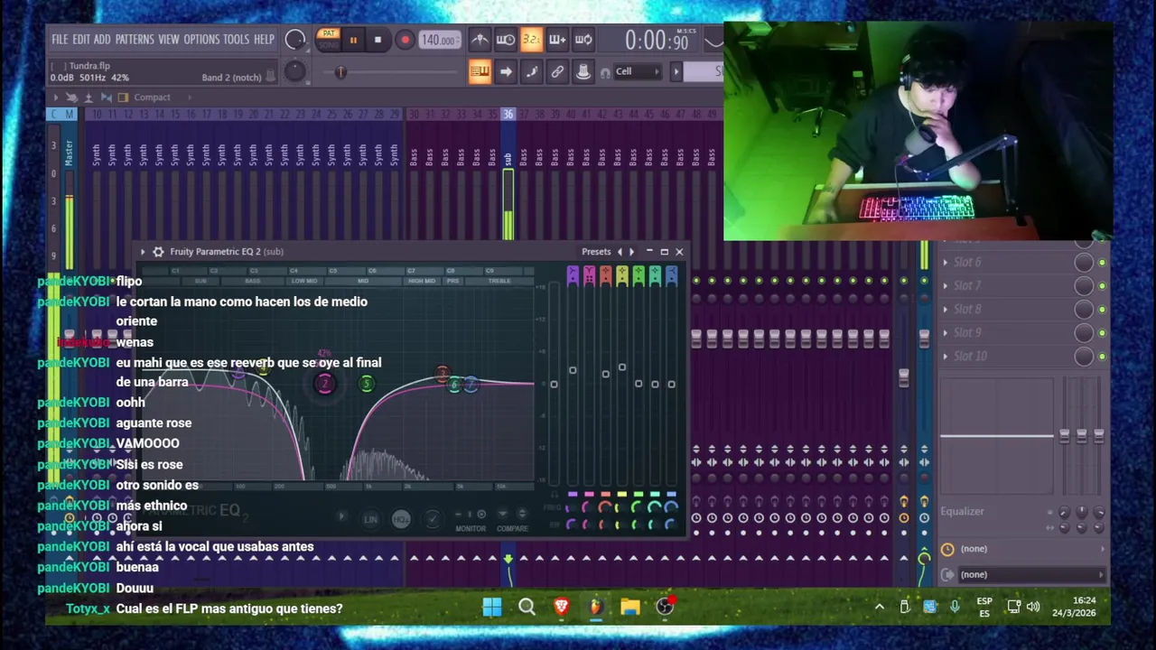The image size is (1156, 650).
Task: Open taskbar search
Action: tap(527, 607)
